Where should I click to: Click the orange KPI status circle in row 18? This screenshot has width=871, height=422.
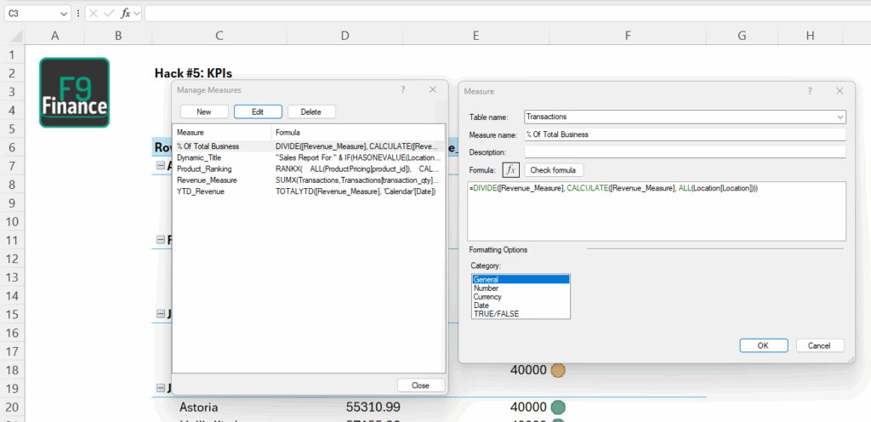pyautogui.click(x=558, y=370)
